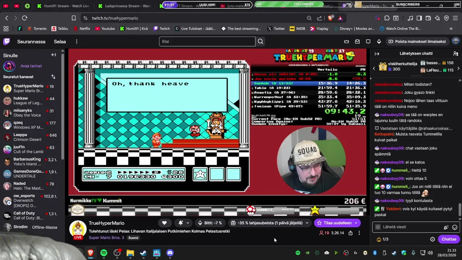Click the Suomi language tag
Viewport: 462px width, 260px height.
(133, 238)
